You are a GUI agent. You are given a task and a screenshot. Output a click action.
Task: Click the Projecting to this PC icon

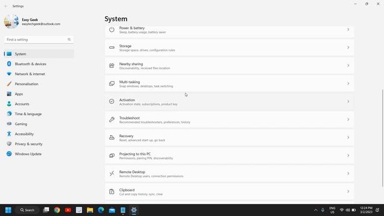(112, 155)
